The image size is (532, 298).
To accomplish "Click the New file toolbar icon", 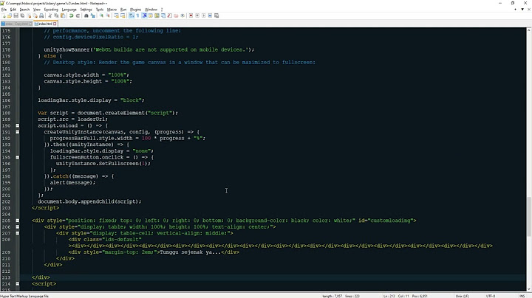I will click(3, 15).
